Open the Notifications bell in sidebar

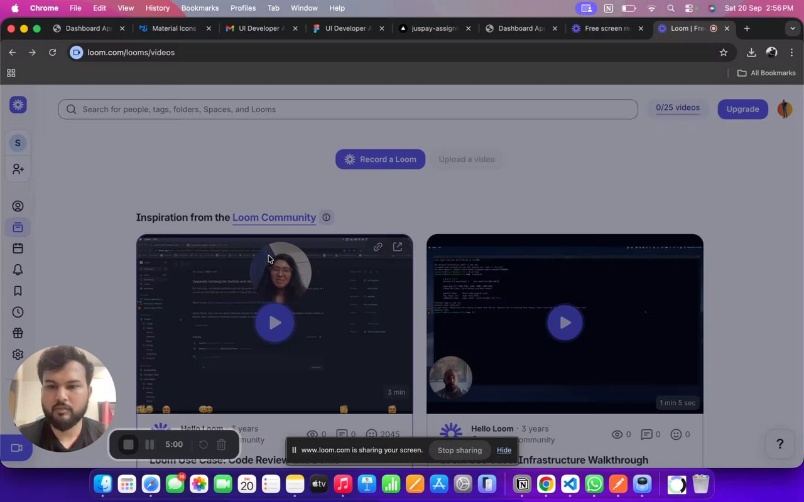point(18,270)
